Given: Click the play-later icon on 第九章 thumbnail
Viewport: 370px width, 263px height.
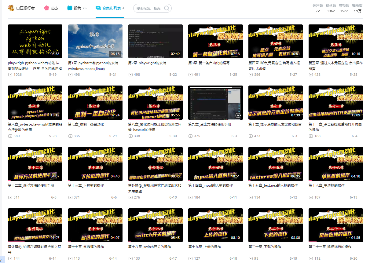Looking at the screenshot, I should [238, 115].
